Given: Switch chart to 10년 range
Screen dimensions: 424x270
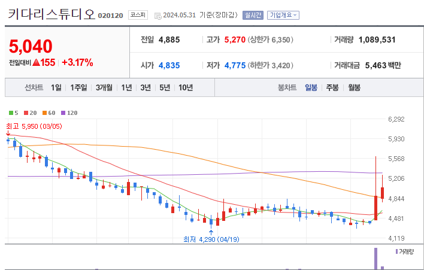Looking at the screenshot, I should tap(186, 87).
